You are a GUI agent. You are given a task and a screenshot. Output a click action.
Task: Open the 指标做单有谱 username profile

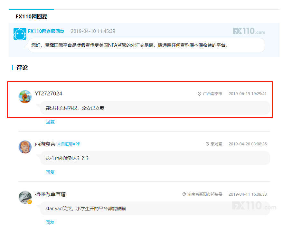(50, 194)
